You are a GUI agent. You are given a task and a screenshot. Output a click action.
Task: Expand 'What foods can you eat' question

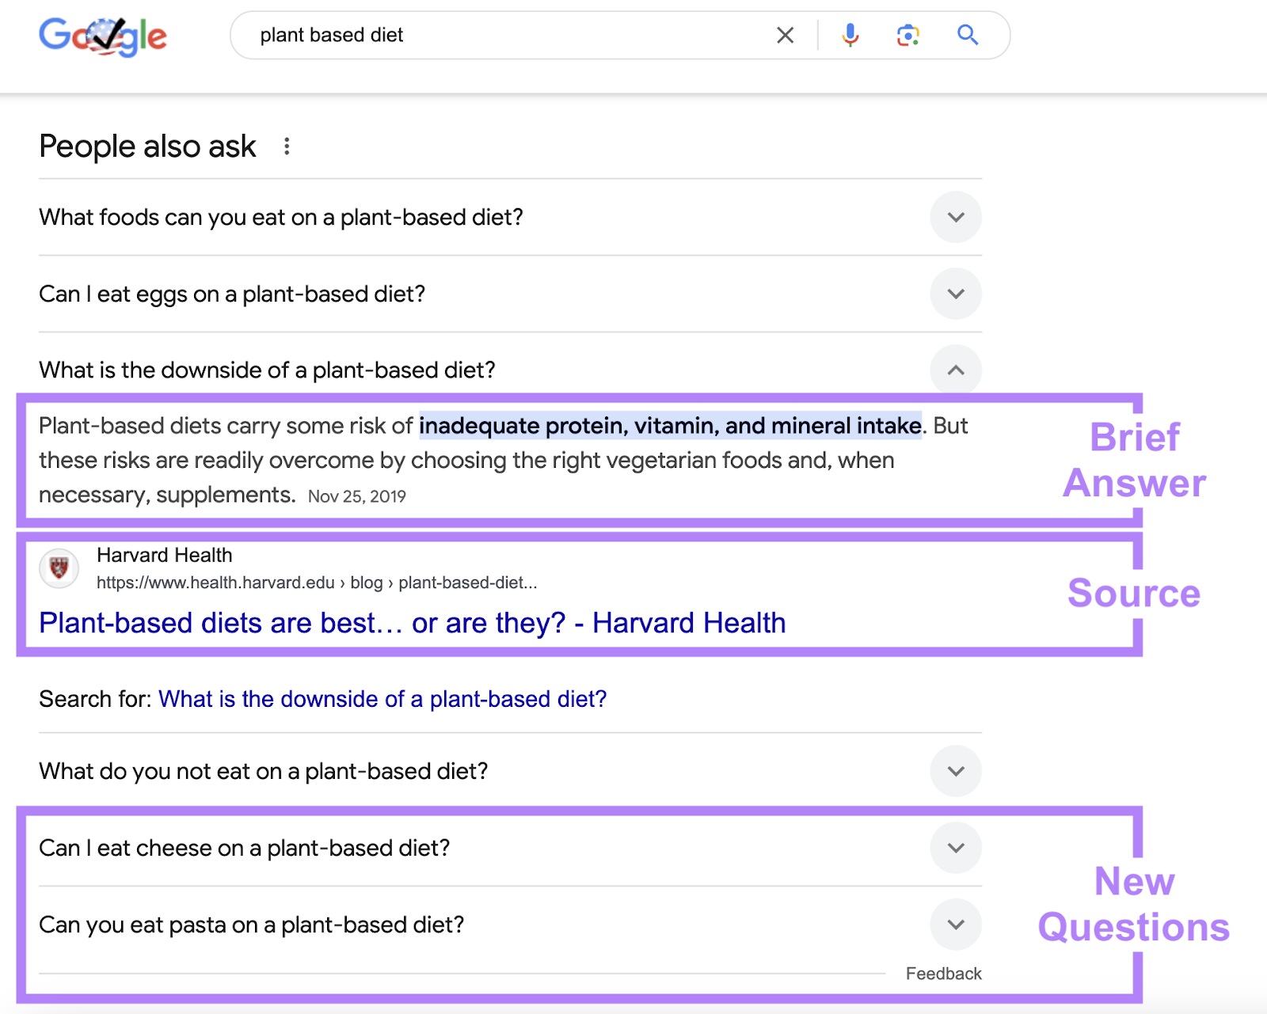pyautogui.click(x=956, y=217)
